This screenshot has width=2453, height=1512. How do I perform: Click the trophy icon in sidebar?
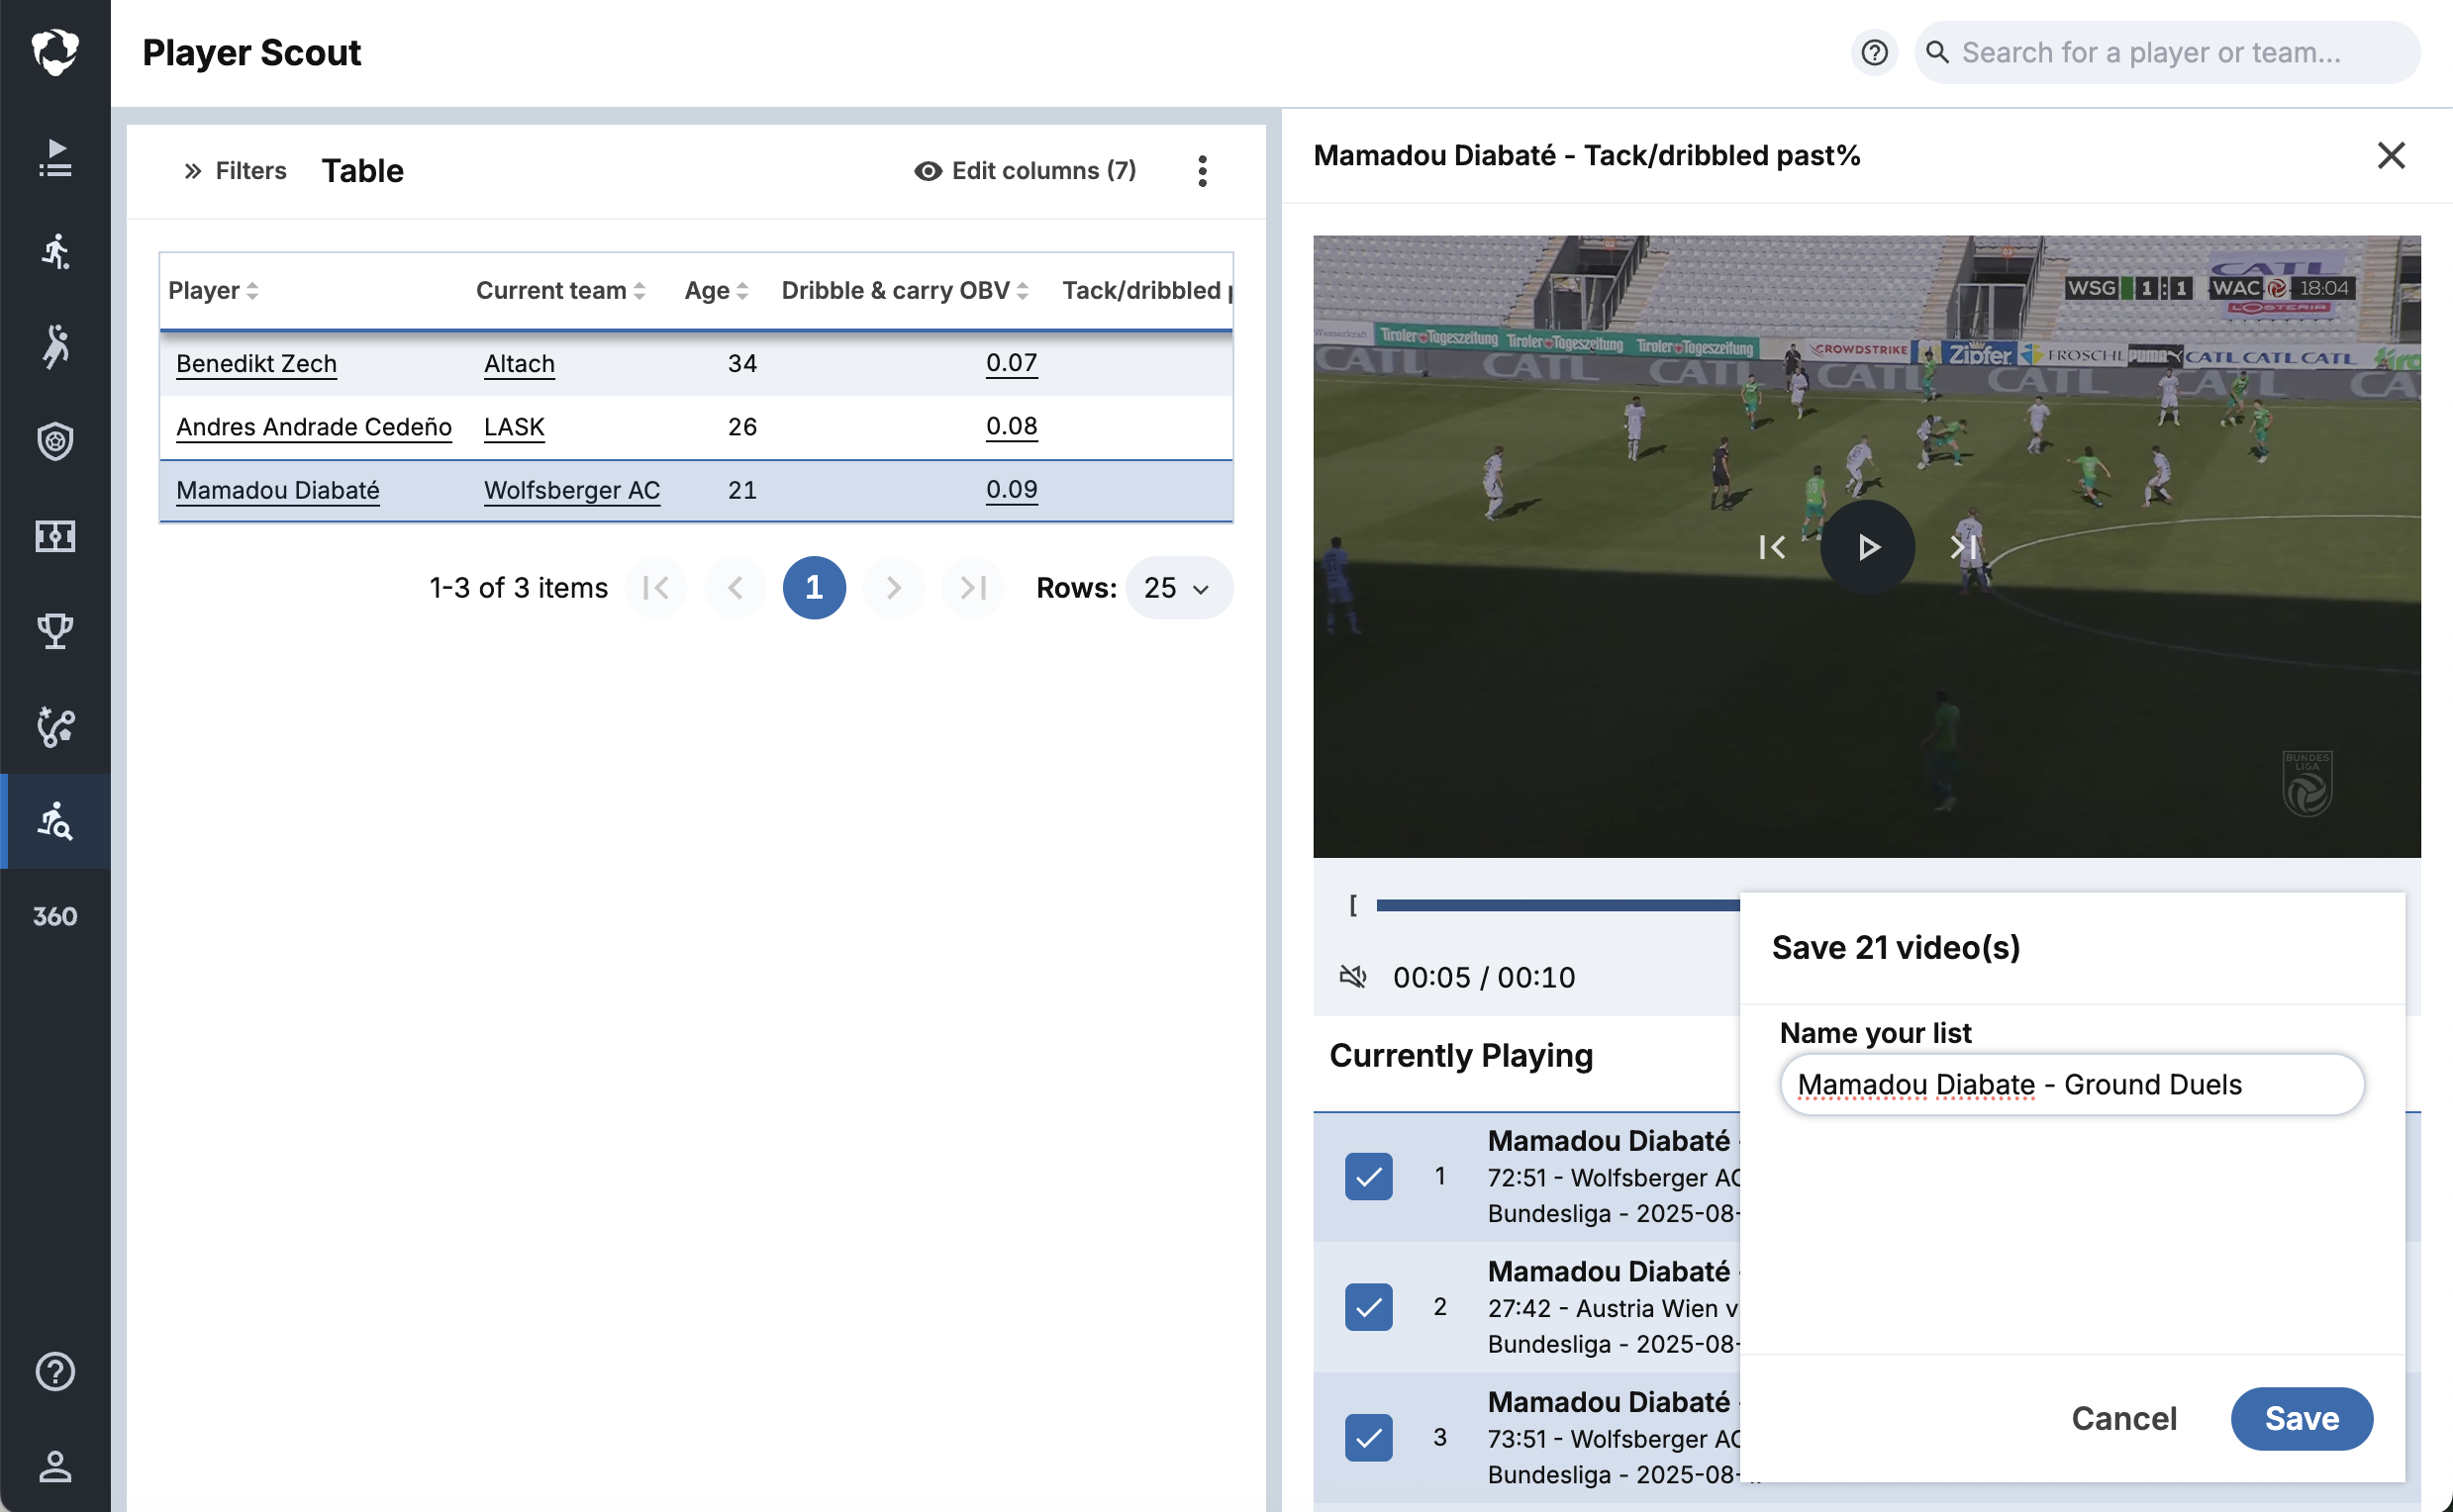pyautogui.click(x=55, y=631)
